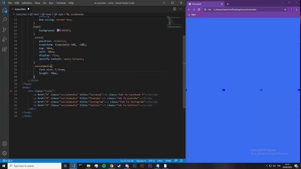Select the Document tab in Chrome
301x169 pixels.
click(x=205, y=4)
